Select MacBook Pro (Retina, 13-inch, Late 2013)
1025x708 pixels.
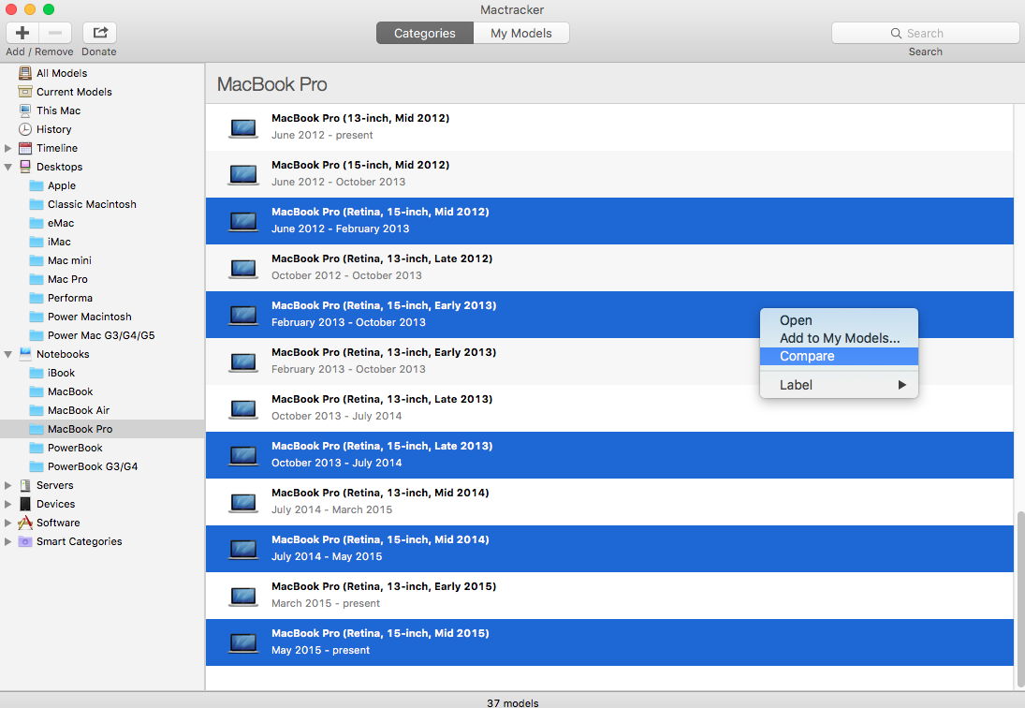click(609, 408)
